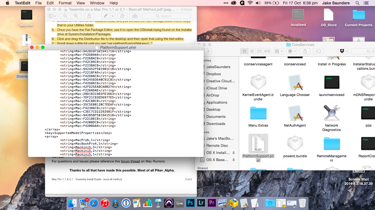
Task: Launch Premiere Pro from the Dock
Action: pos(212,203)
